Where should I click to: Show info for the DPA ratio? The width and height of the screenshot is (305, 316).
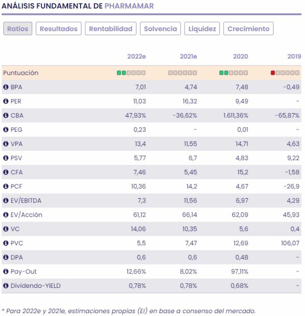click(x=6, y=258)
